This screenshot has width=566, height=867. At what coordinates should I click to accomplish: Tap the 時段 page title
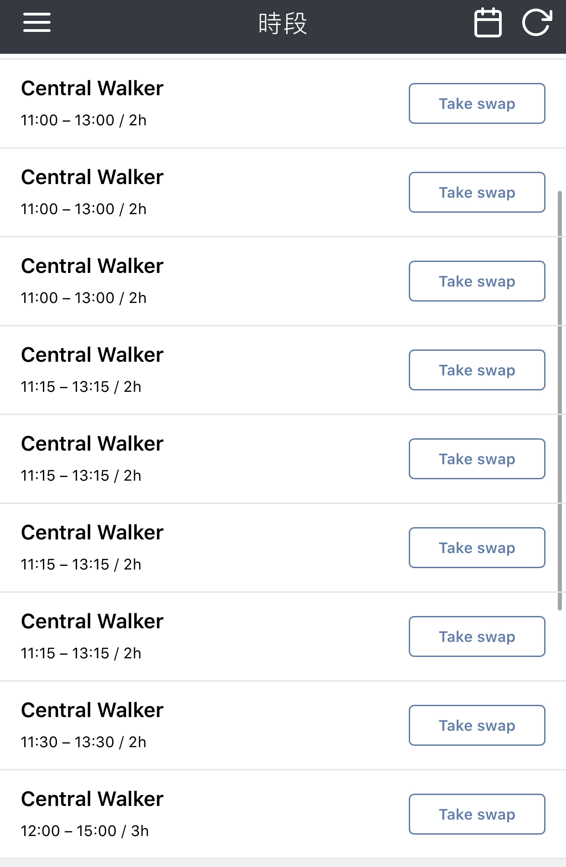(x=283, y=23)
